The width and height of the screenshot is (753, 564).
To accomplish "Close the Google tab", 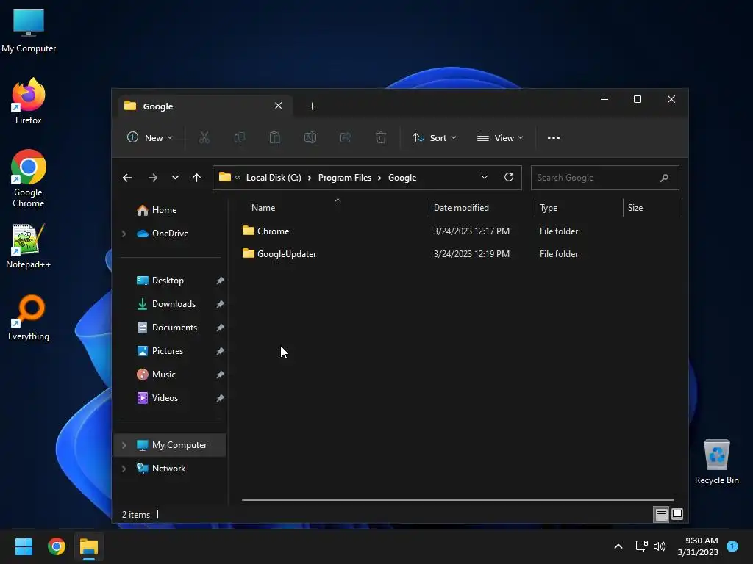I will click(279, 106).
